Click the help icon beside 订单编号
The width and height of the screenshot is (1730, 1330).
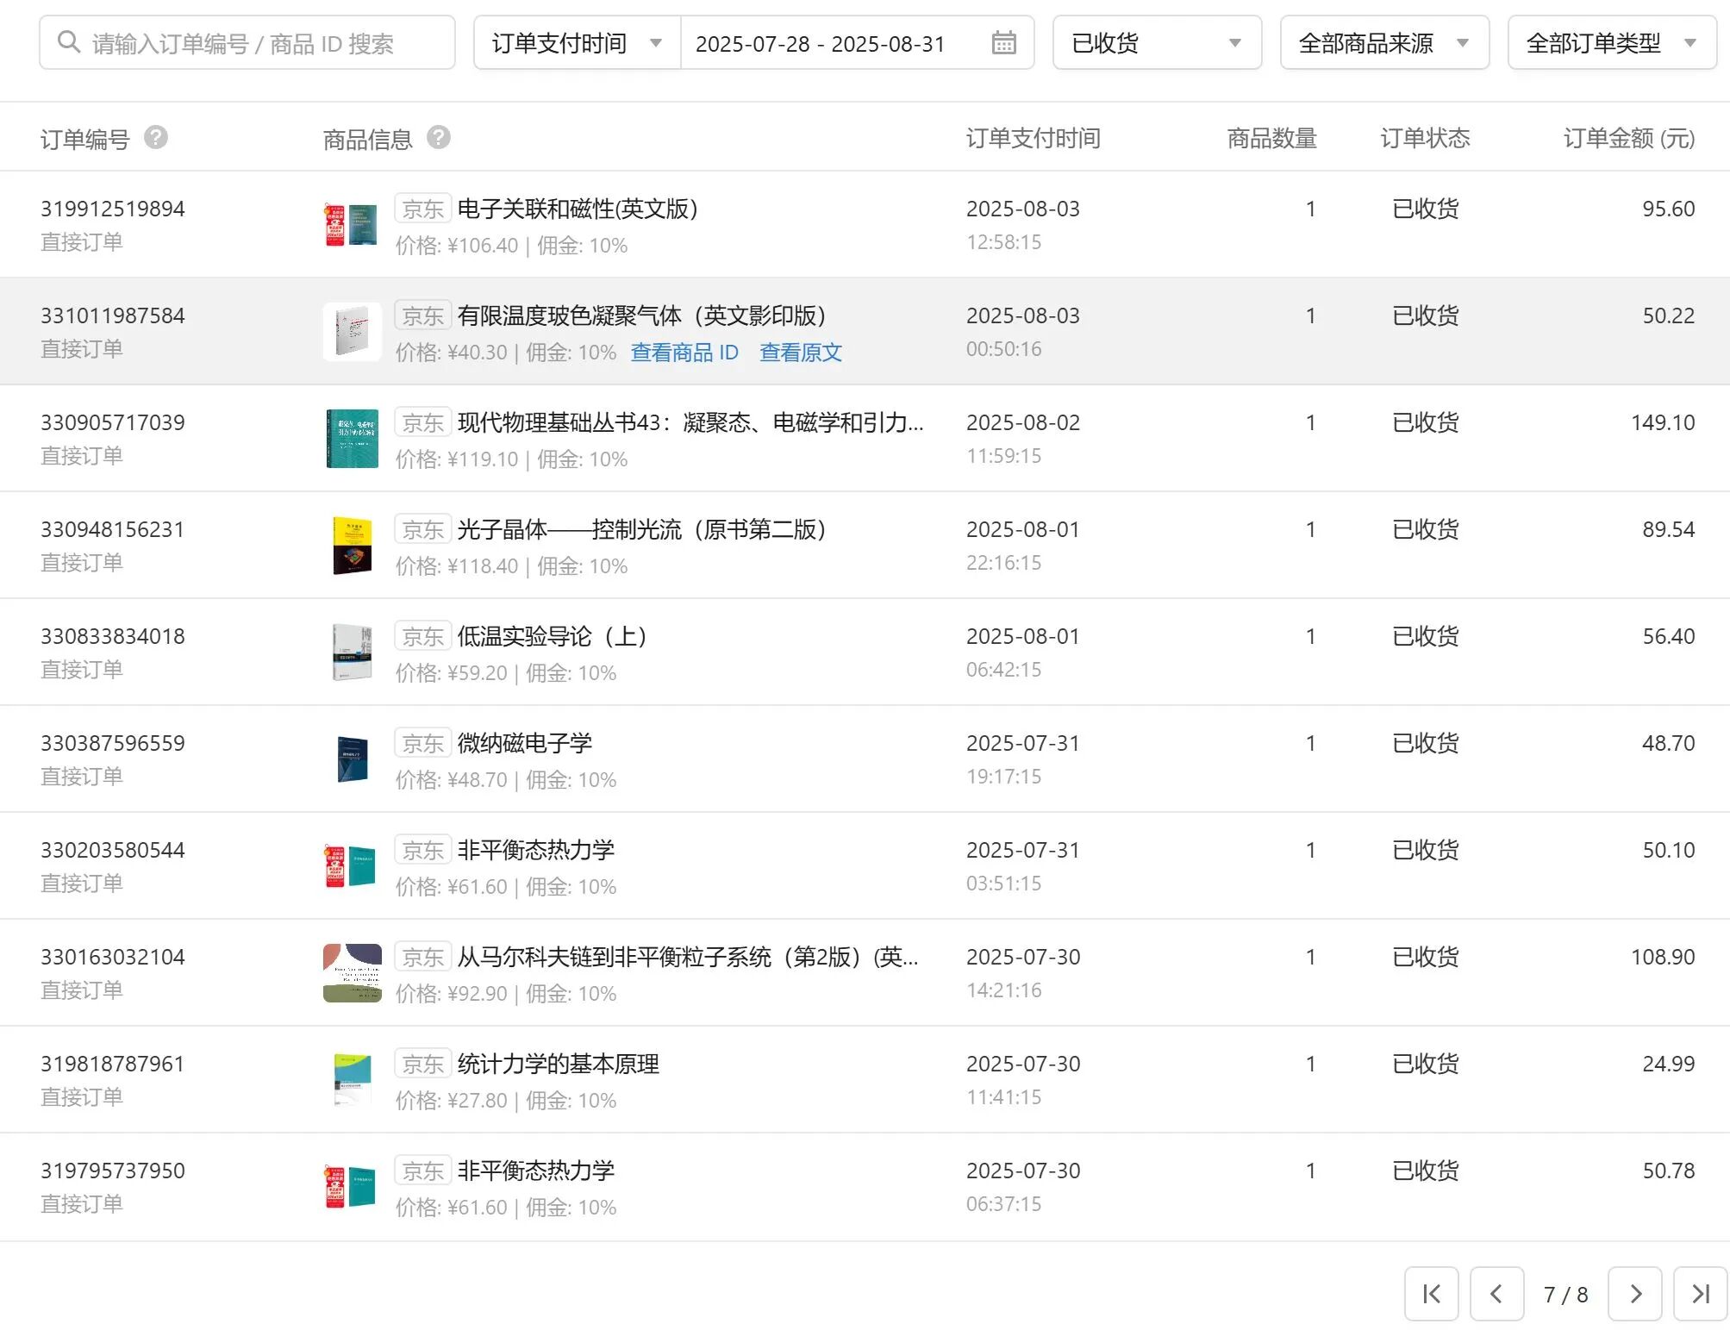tap(155, 137)
